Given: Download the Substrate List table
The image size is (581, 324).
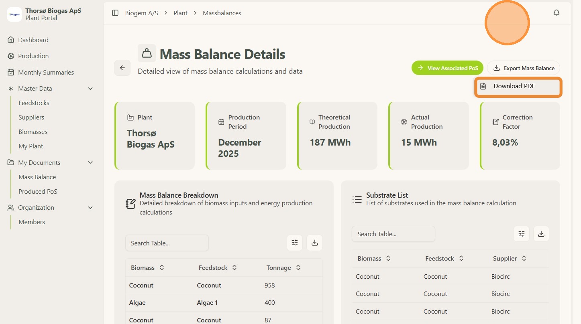Looking at the screenshot, I should (541, 234).
